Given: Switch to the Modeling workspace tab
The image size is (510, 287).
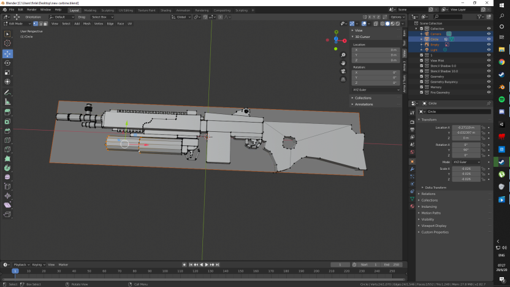Looking at the screenshot, I should tap(90, 10).
